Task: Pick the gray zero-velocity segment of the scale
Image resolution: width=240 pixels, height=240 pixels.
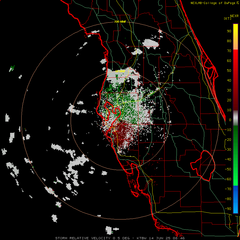Action: click(235, 118)
